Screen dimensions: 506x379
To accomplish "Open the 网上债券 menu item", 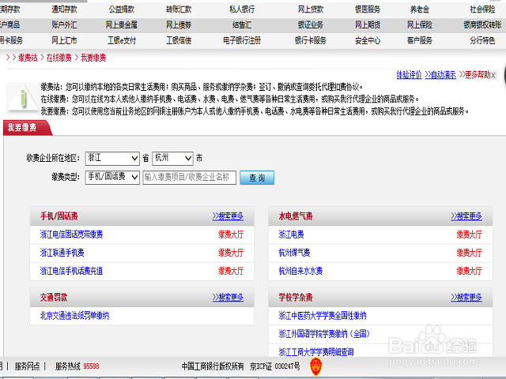I will click(x=179, y=24).
